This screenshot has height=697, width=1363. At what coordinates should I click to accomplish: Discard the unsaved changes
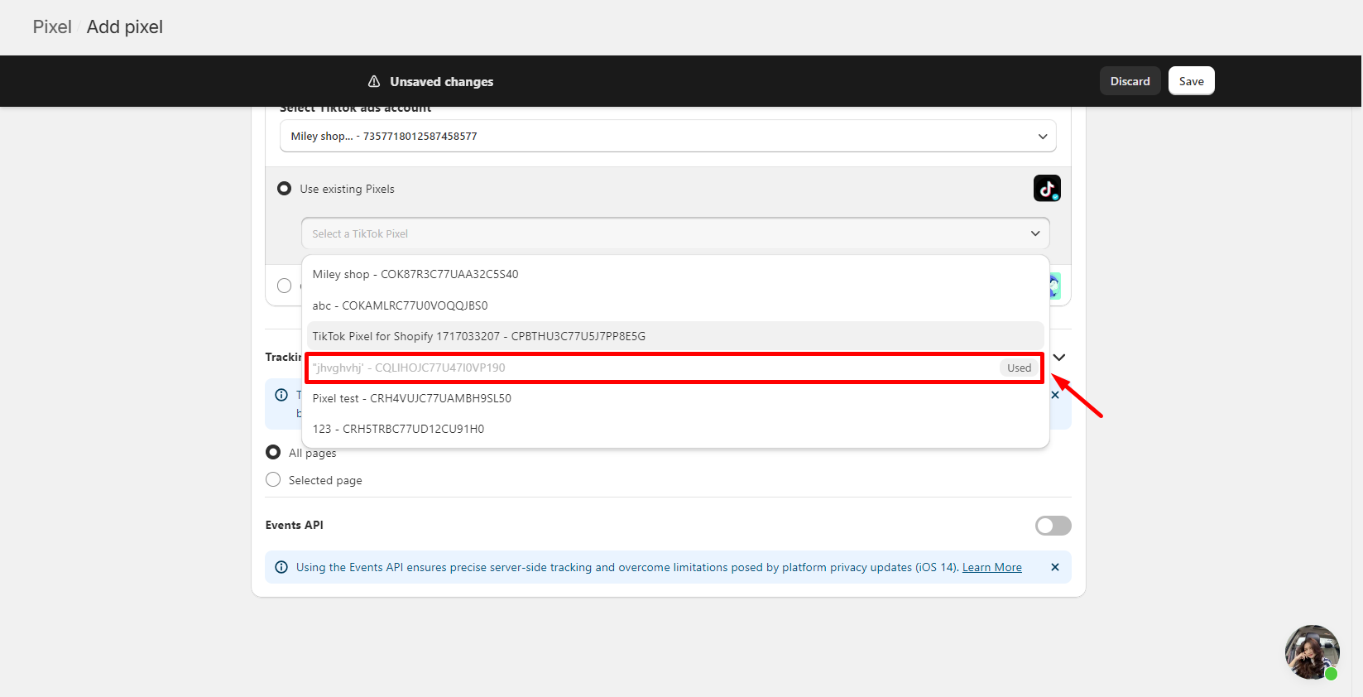[x=1130, y=81]
